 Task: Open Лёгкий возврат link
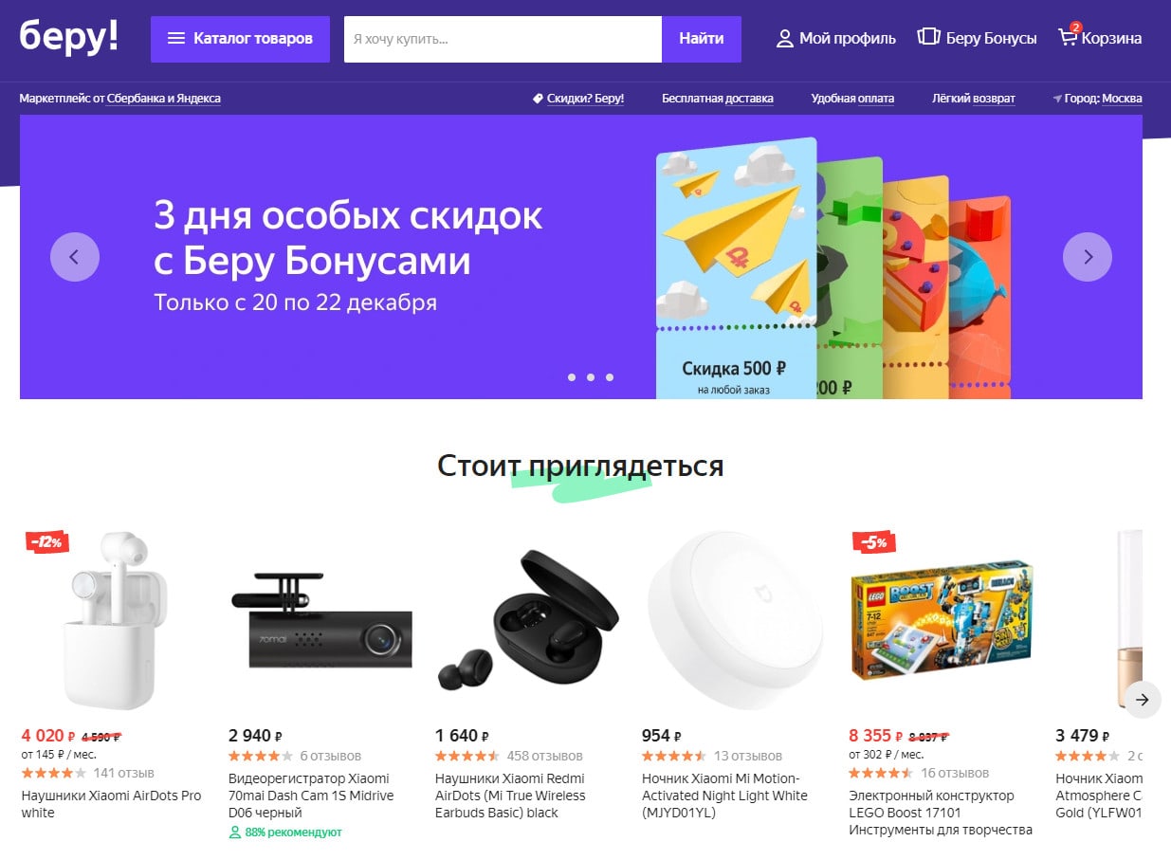click(x=974, y=99)
